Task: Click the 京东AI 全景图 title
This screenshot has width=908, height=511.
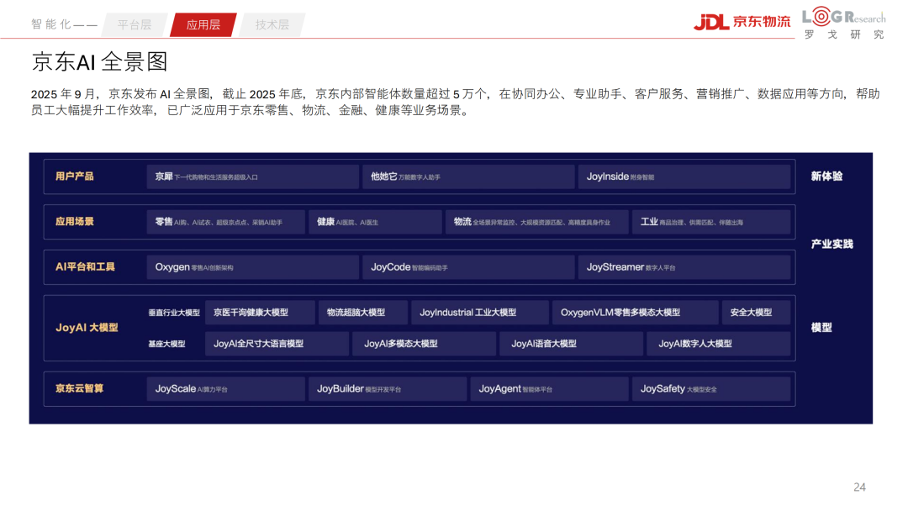Action: pos(99,62)
